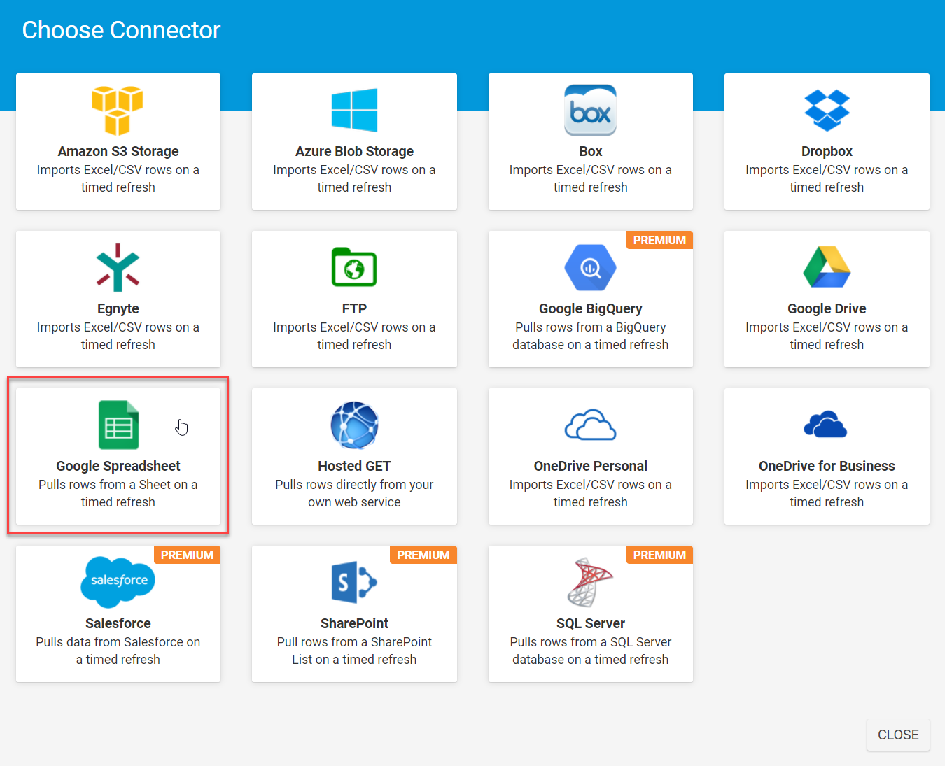Pick the Egnyte connector title
945x766 pixels.
(x=118, y=308)
